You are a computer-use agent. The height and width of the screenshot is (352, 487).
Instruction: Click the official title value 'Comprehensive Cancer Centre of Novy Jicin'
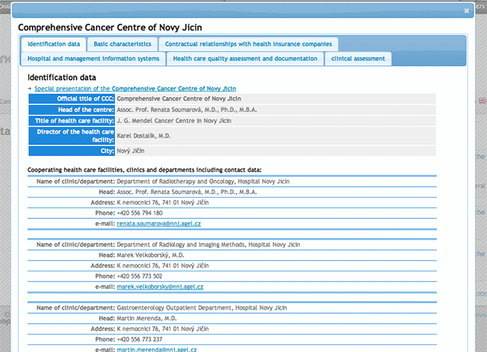179,99
